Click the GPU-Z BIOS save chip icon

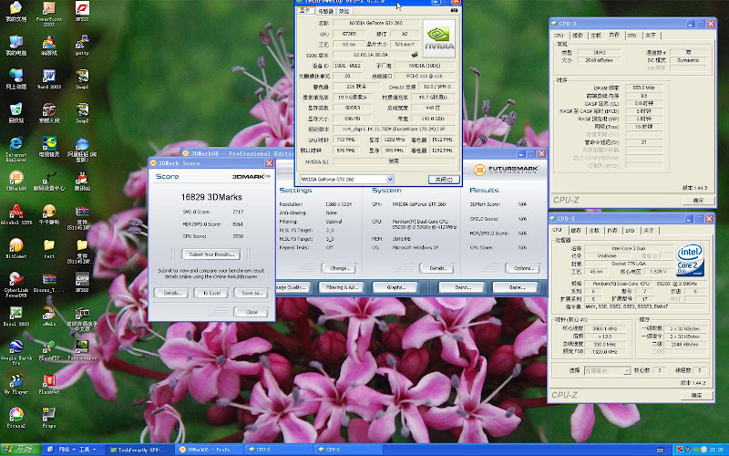pos(415,55)
